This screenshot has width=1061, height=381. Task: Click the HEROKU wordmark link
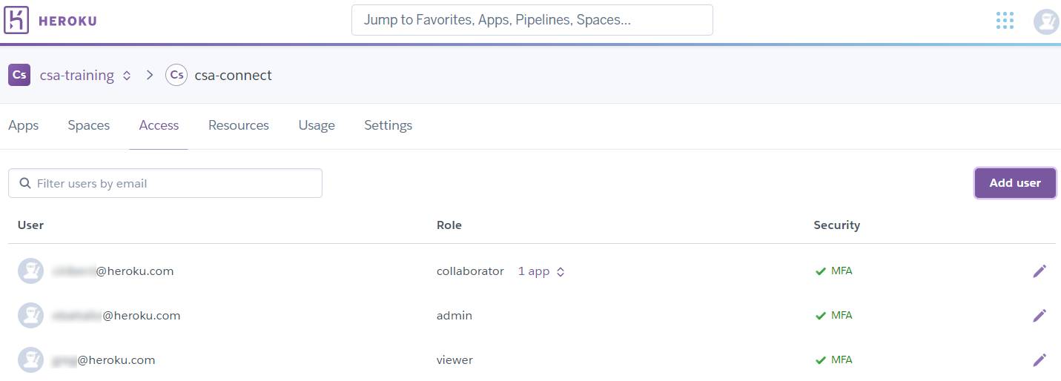pyautogui.click(x=67, y=21)
